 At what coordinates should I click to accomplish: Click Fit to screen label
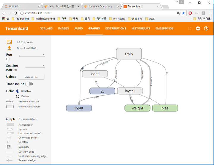tap(25, 42)
